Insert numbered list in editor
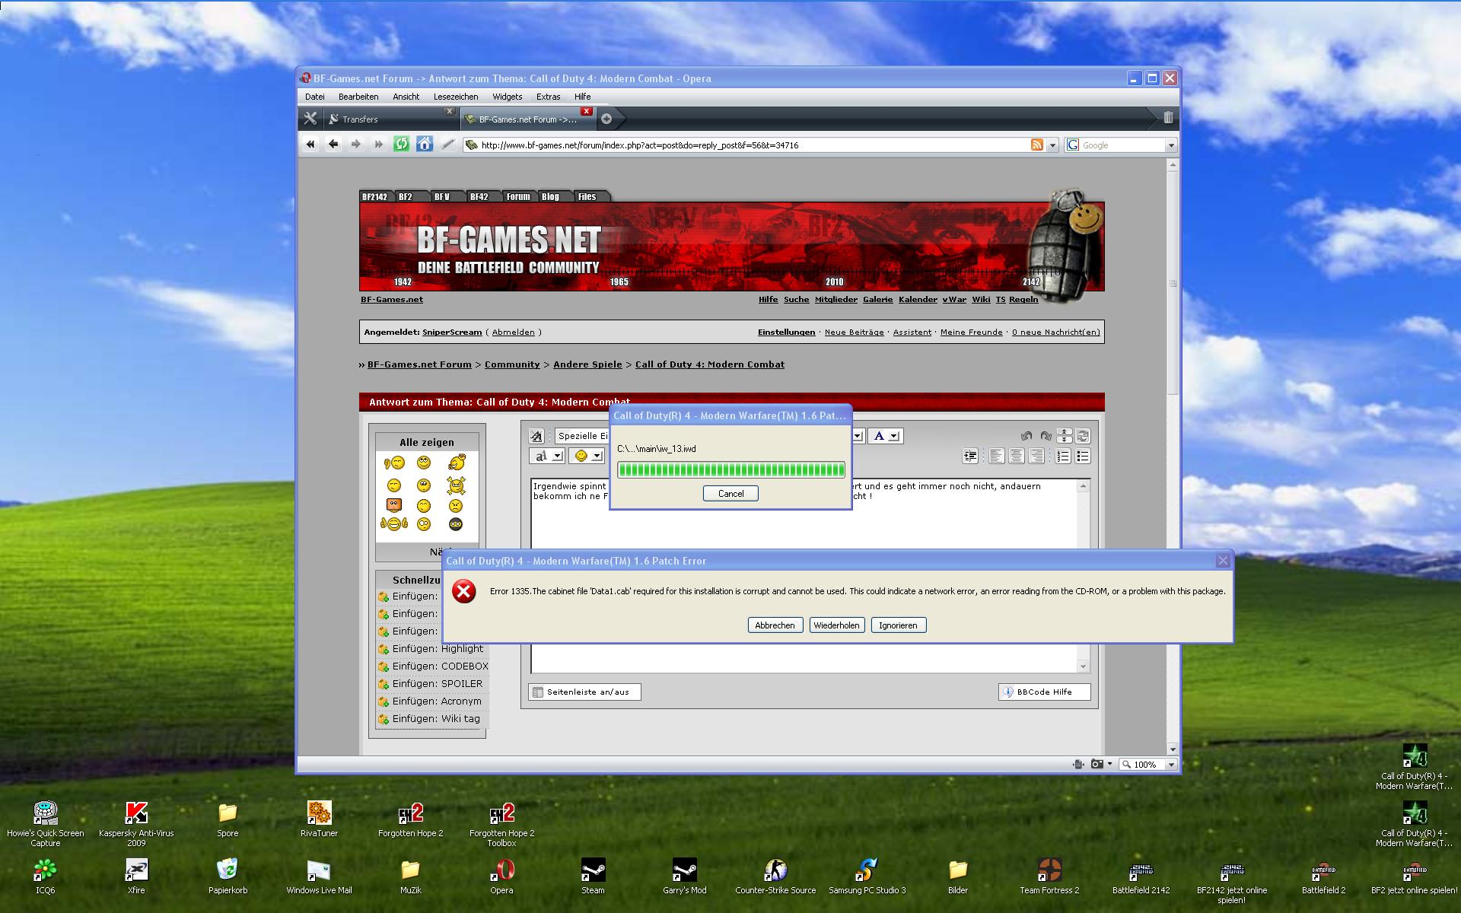The height and width of the screenshot is (913, 1461). tap(1063, 456)
